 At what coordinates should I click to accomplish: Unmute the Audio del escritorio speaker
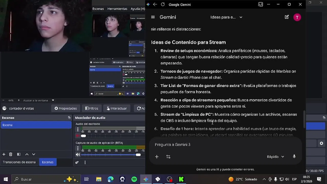click(x=78, y=136)
